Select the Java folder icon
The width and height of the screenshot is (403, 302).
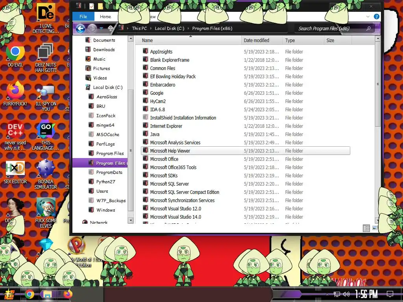click(x=146, y=134)
